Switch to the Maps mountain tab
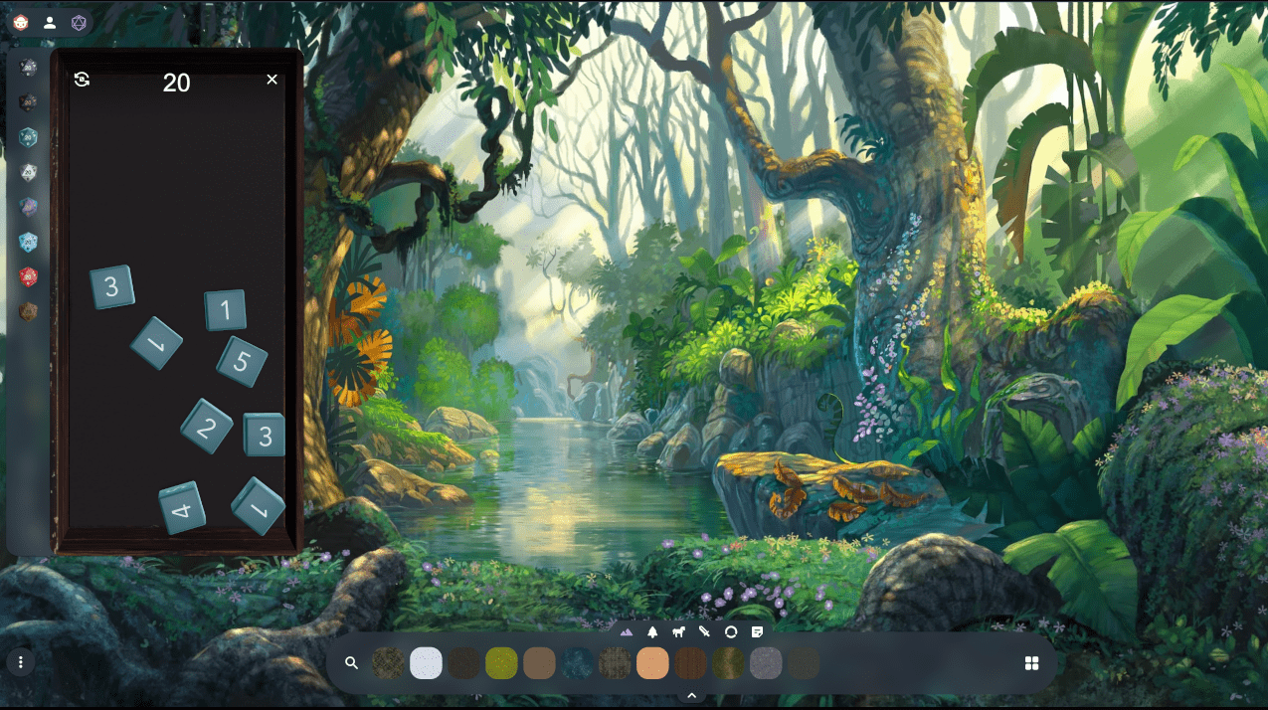Viewport: 1268px width, 710px height. 627,631
